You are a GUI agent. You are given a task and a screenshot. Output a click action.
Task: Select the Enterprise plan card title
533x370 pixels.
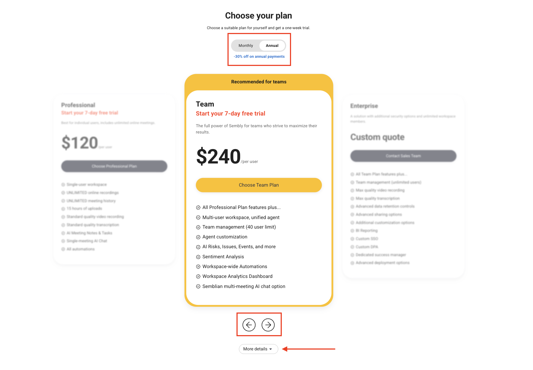[x=364, y=106]
